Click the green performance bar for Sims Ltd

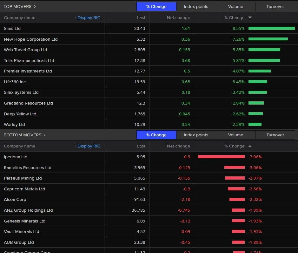[x=271, y=28]
